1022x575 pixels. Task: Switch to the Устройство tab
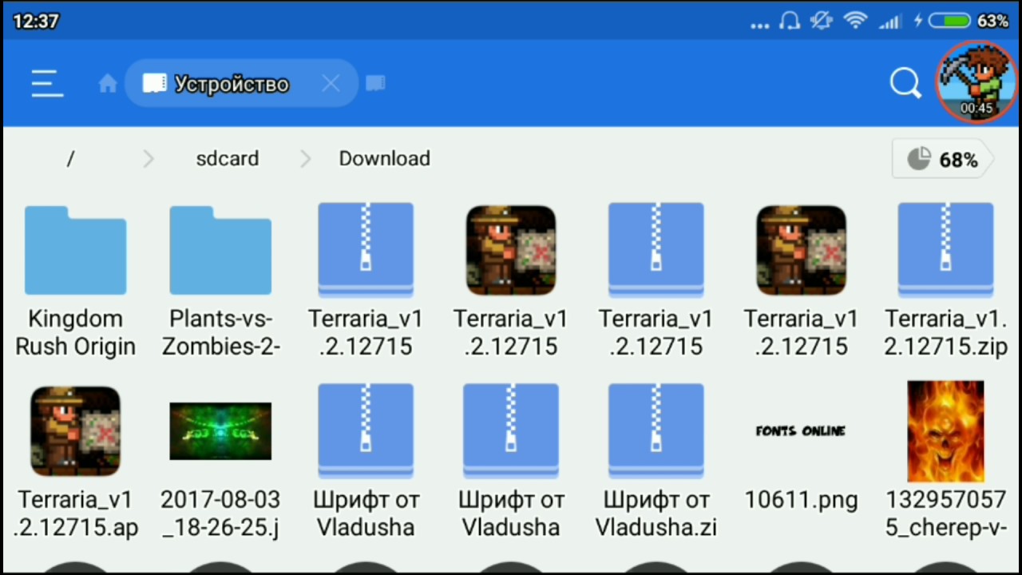[x=230, y=84]
